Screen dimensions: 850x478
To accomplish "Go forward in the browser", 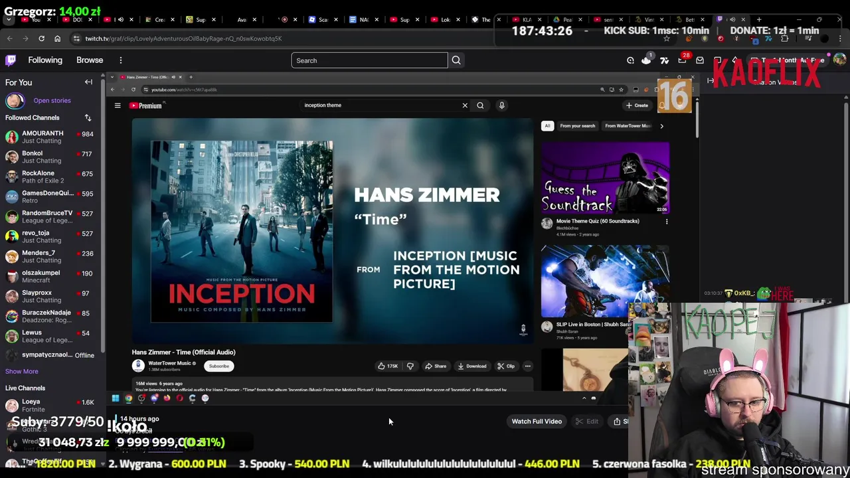I will point(25,39).
